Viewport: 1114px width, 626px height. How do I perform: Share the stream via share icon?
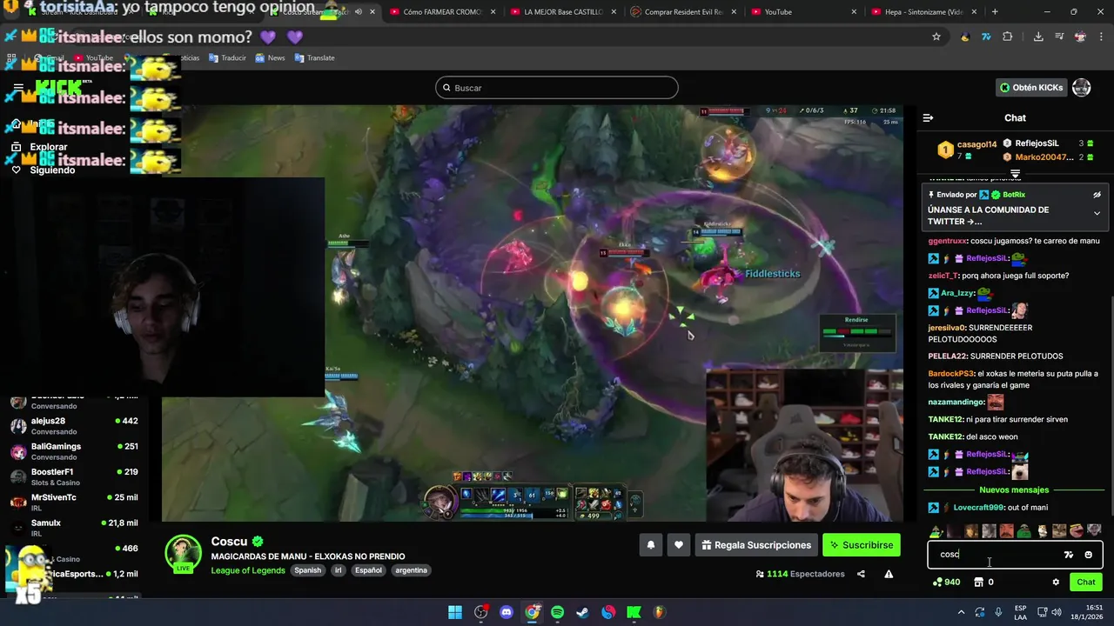(x=861, y=574)
